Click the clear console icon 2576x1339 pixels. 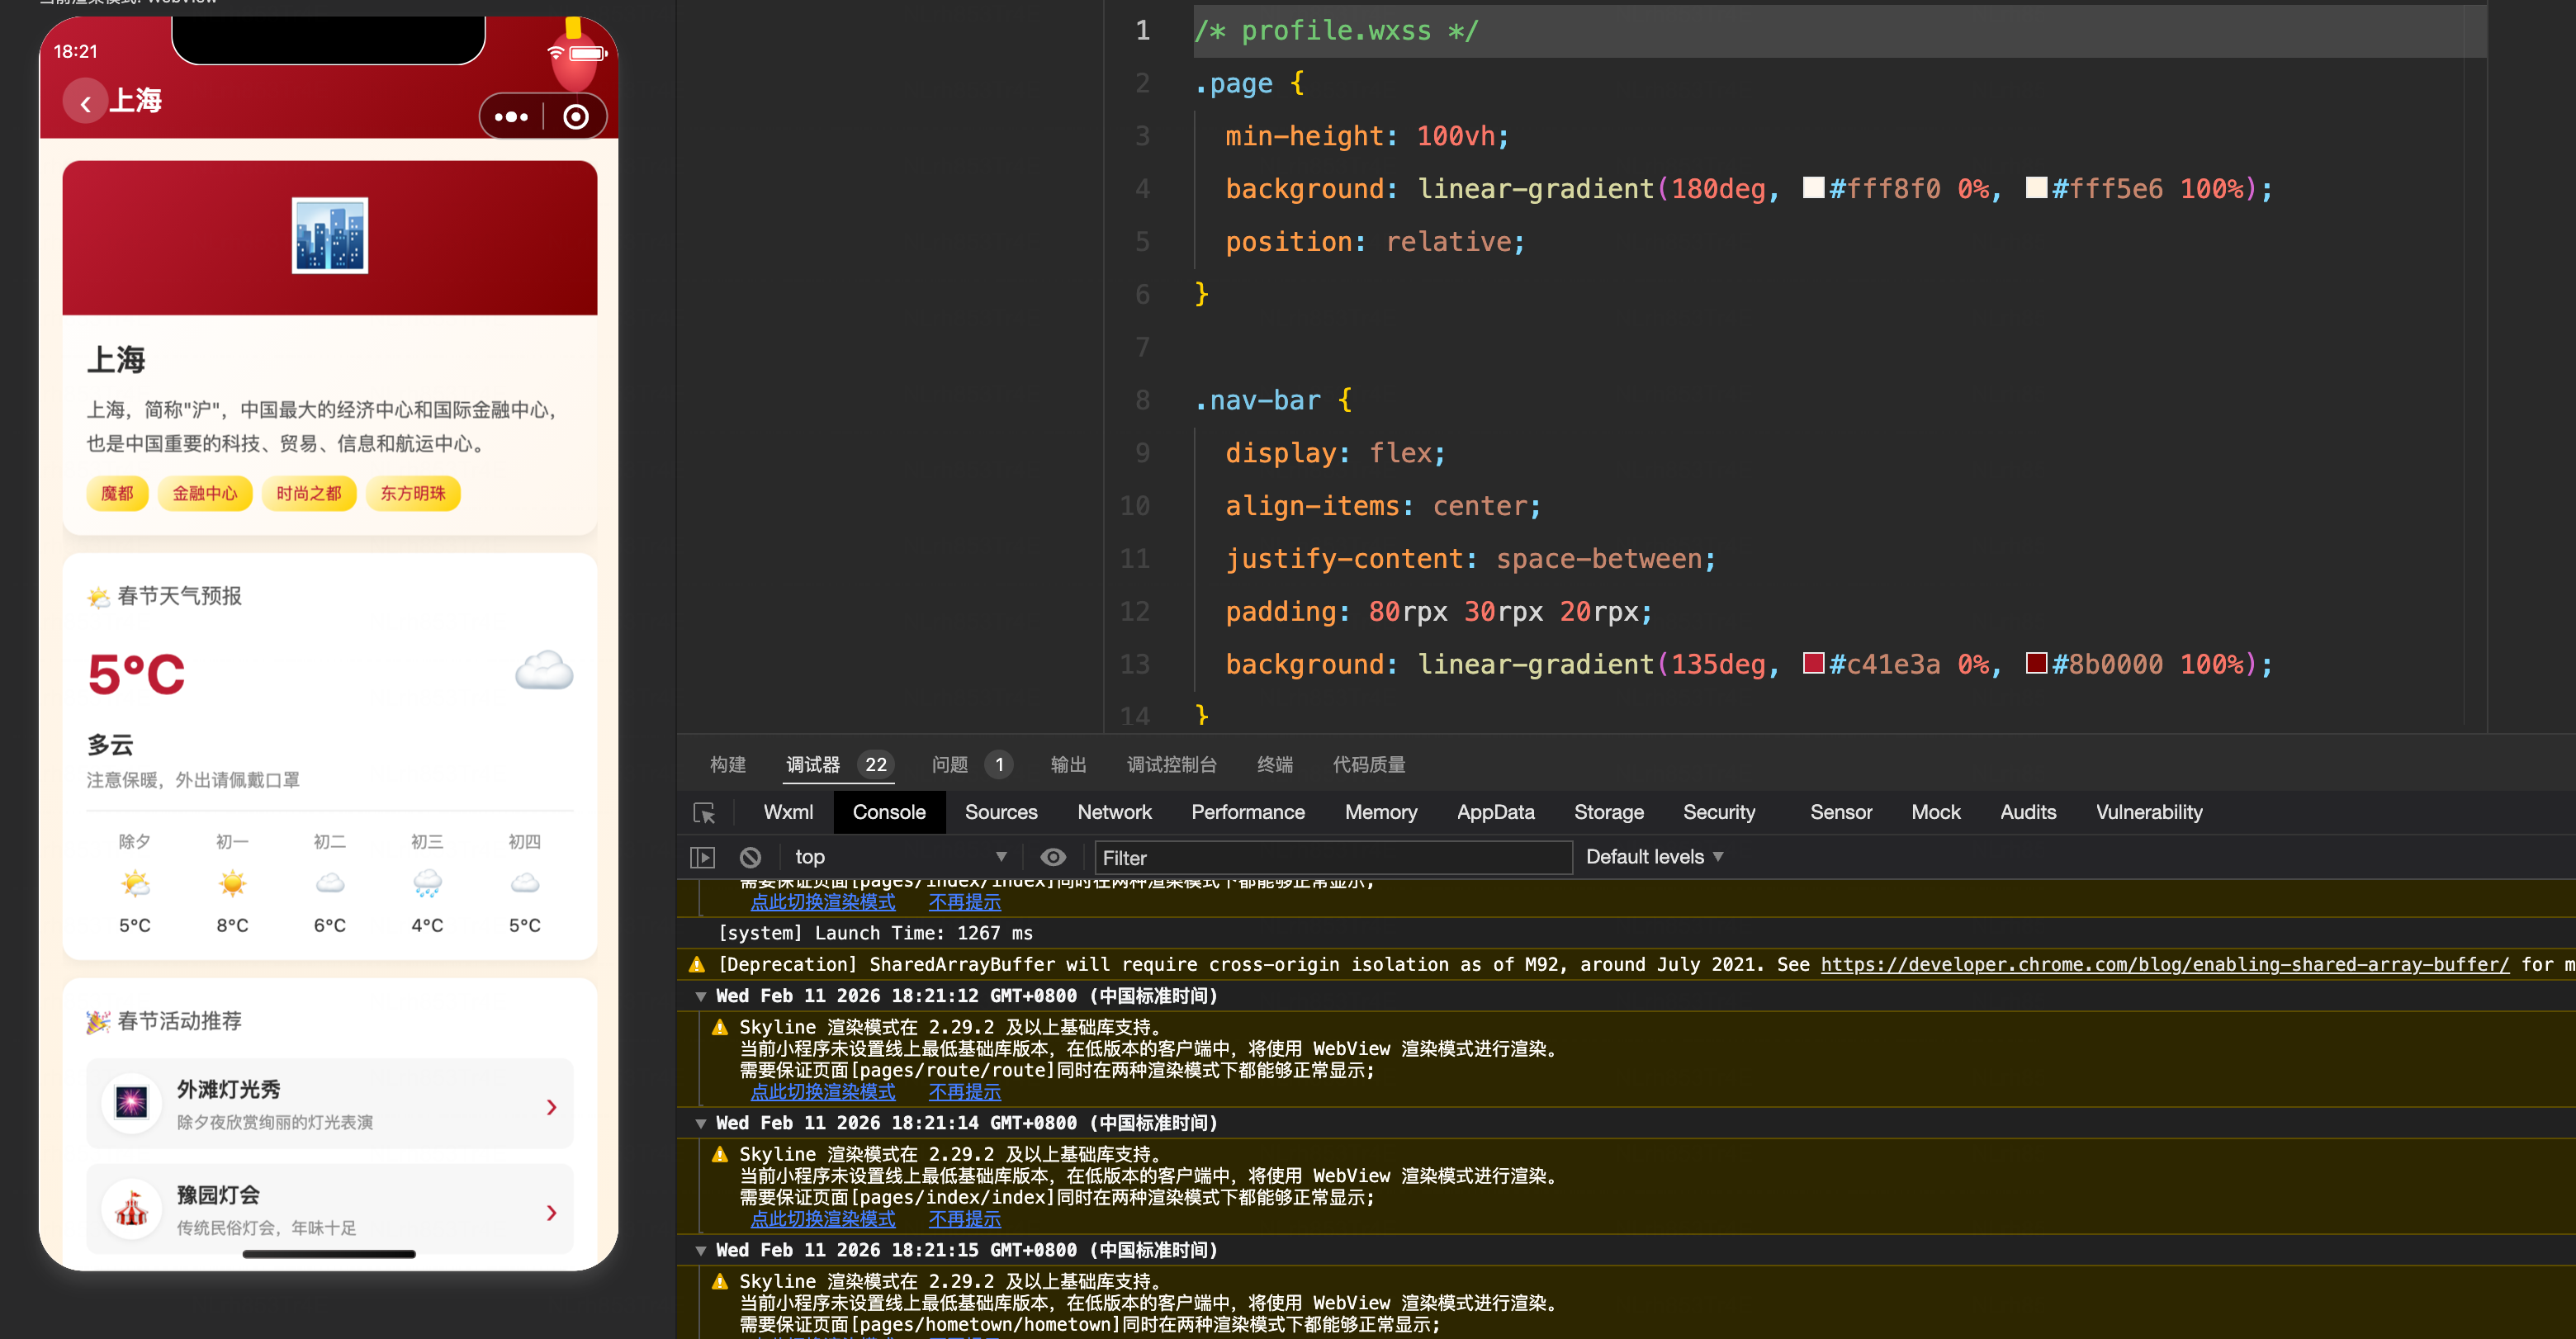750,857
